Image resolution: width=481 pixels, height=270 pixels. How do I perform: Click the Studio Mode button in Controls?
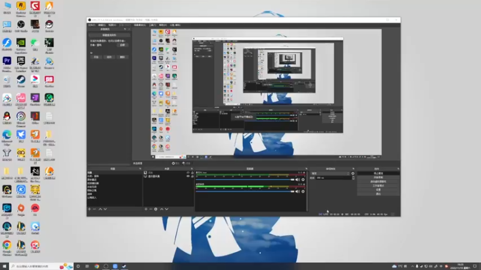[x=378, y=185]
